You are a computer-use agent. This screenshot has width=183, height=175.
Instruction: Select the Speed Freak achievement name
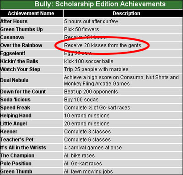pos(15,107)
